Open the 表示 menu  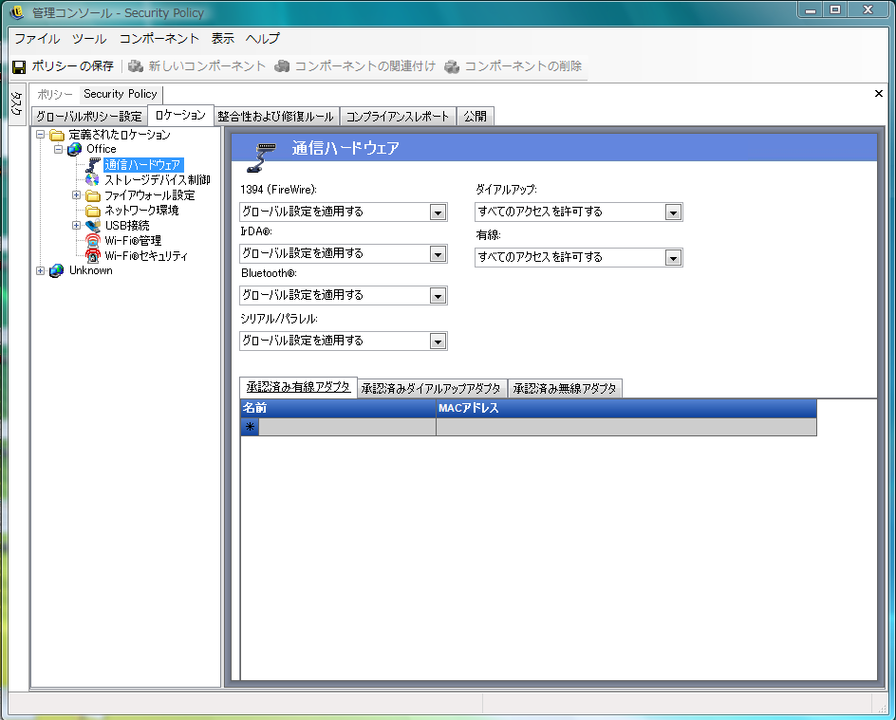[223, 39]
